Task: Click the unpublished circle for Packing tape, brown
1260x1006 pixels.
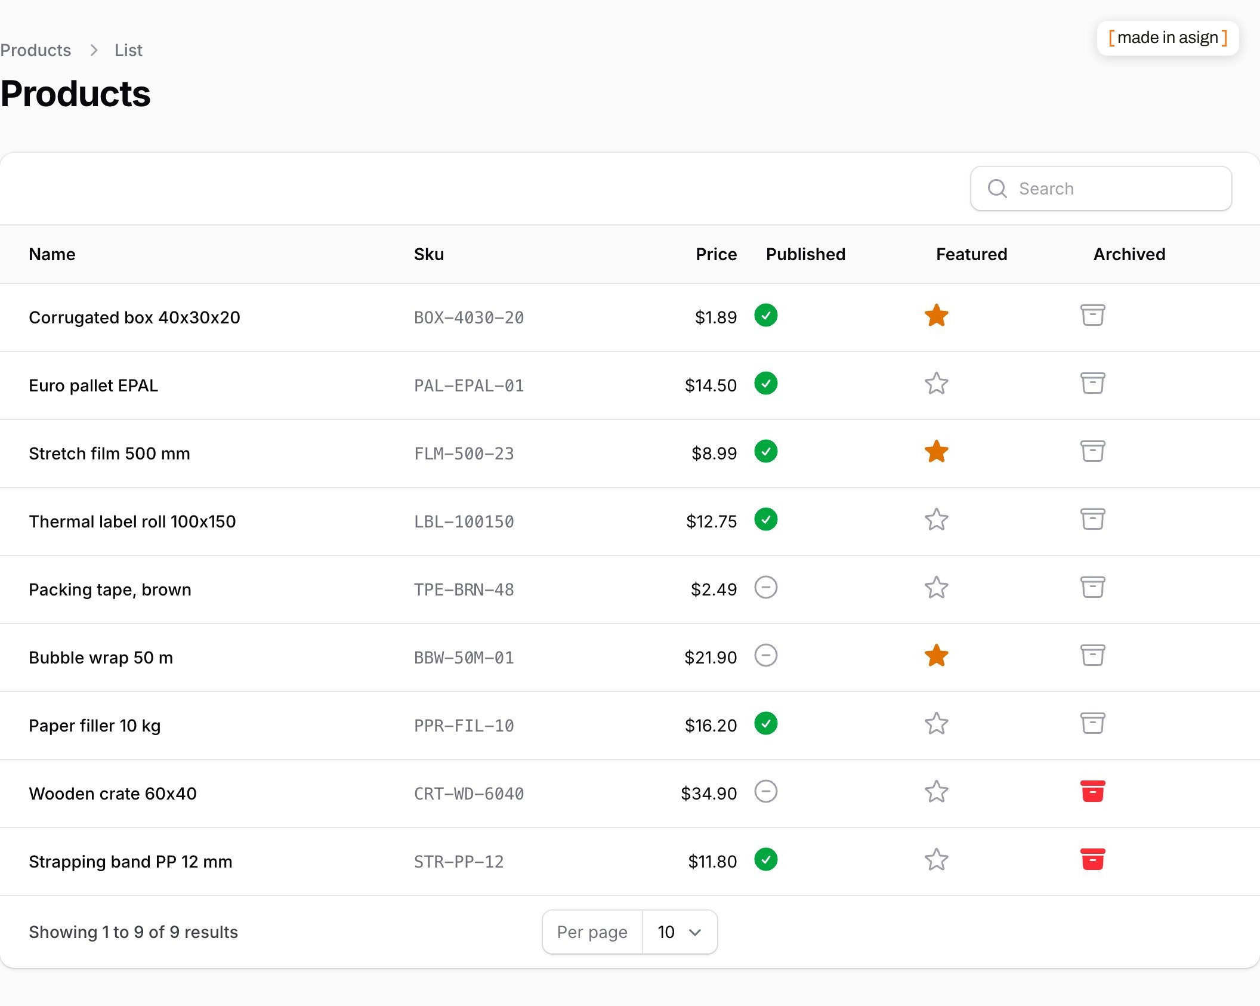Action: tap(765, 587)
